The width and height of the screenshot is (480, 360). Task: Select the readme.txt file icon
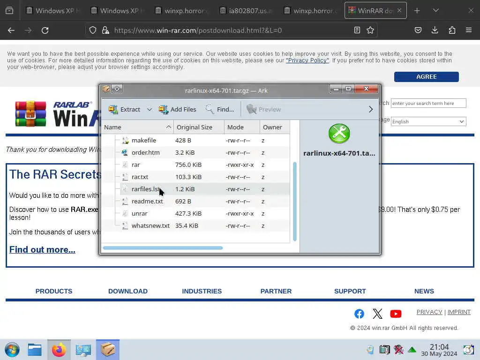point(125,202)
